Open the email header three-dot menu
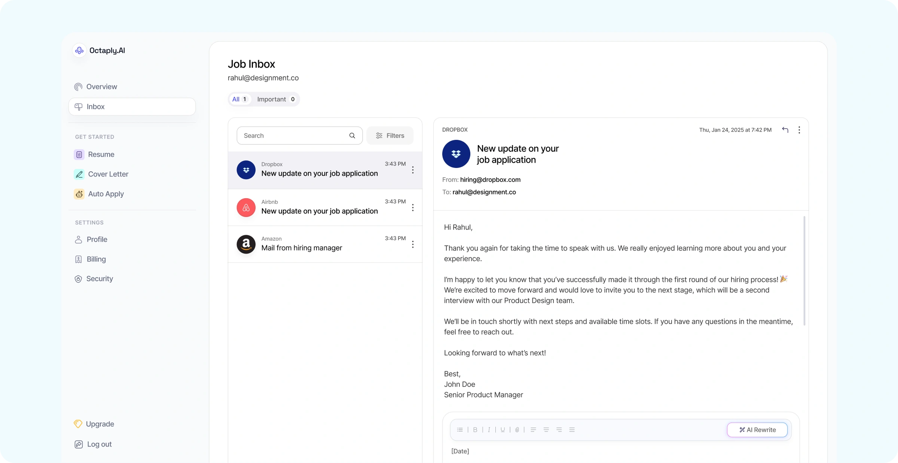The height and width of the screenshot is (463, 898). (x=799, y=130)
